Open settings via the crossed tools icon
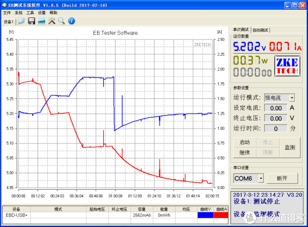 coord(52,21)
